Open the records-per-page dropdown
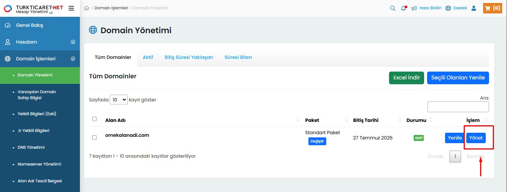The height and width of the screenshot is (192, 507). (x=119, y=100)
